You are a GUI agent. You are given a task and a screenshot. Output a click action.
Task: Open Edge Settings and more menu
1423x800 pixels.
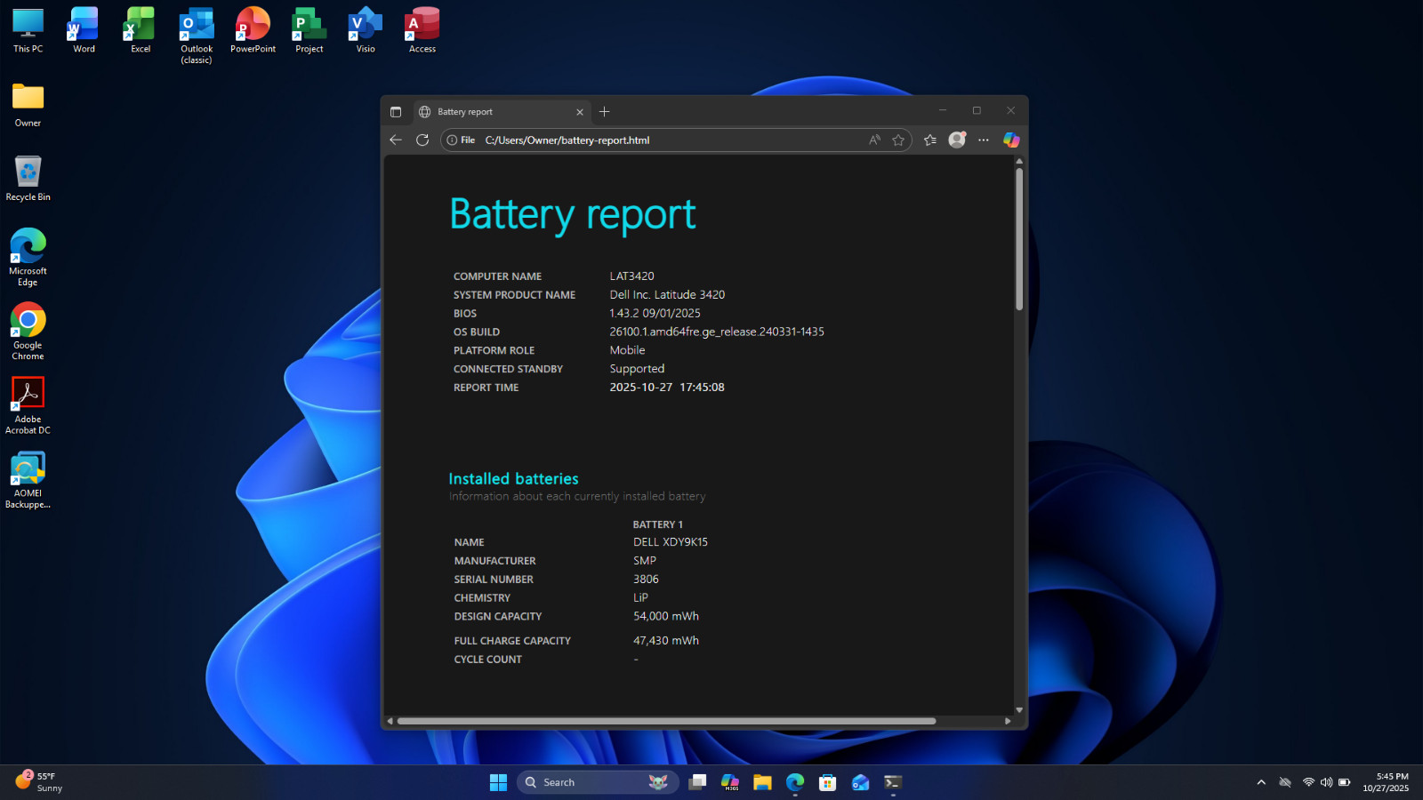[984, 140]
